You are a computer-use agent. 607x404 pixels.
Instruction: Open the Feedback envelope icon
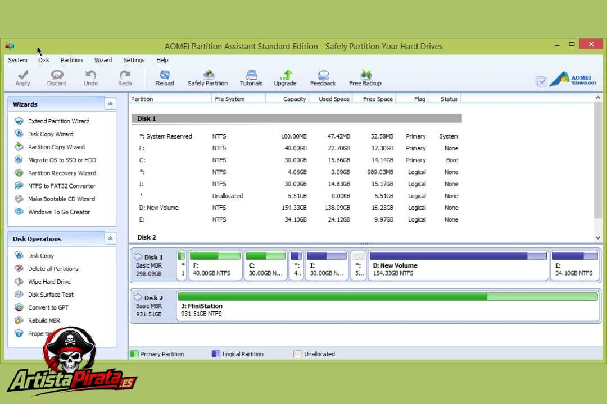(323, 77)
